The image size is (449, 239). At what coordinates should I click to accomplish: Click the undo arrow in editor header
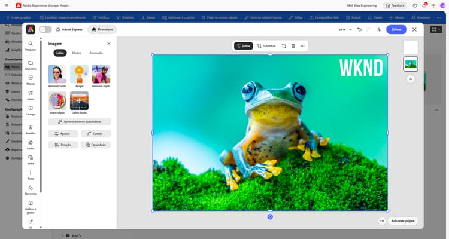[x=359, y=29]
